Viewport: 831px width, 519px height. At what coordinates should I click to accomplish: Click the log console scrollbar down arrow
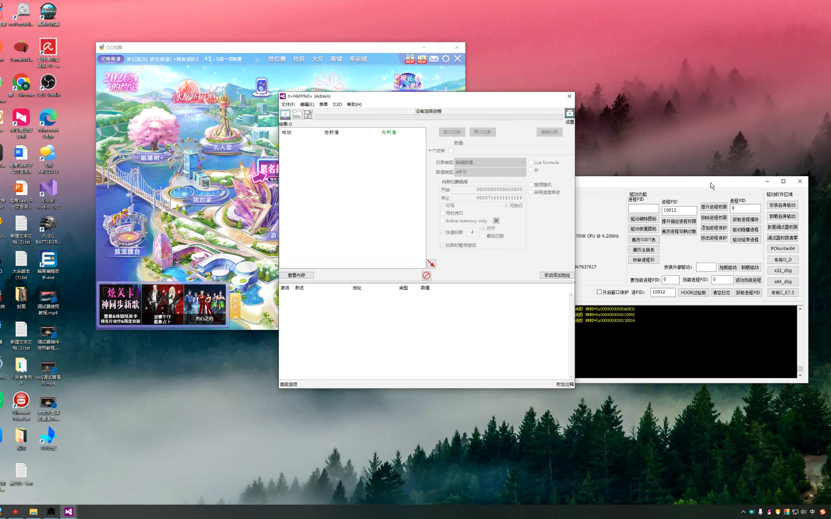tap(800, 375)
